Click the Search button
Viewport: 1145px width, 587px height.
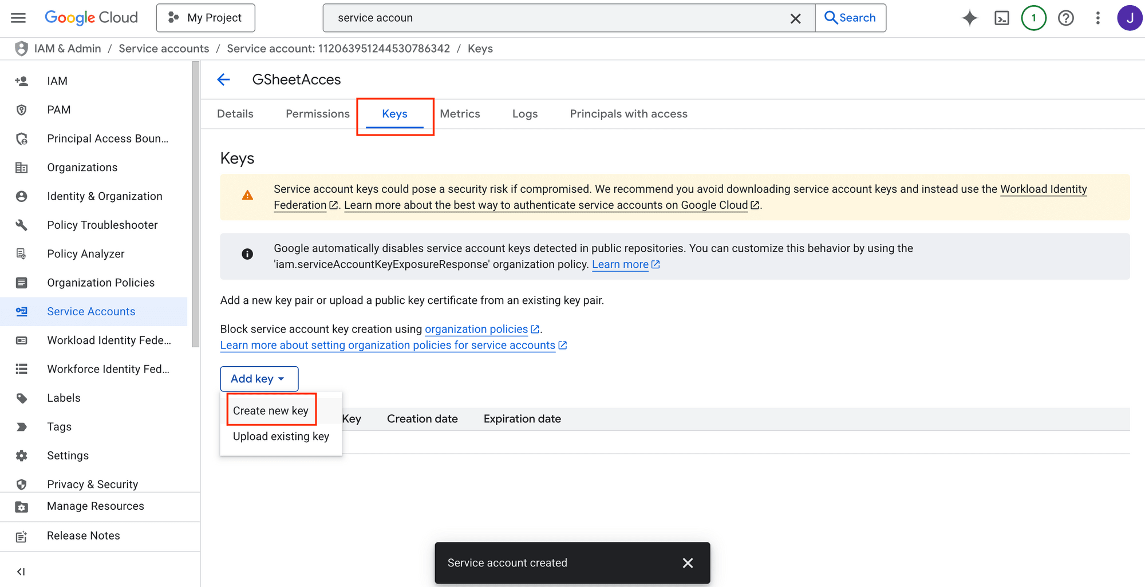pos(851,18)
